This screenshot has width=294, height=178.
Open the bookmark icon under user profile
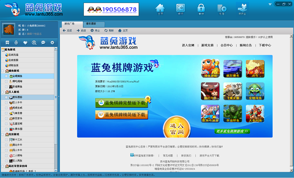tap(7, 43)
